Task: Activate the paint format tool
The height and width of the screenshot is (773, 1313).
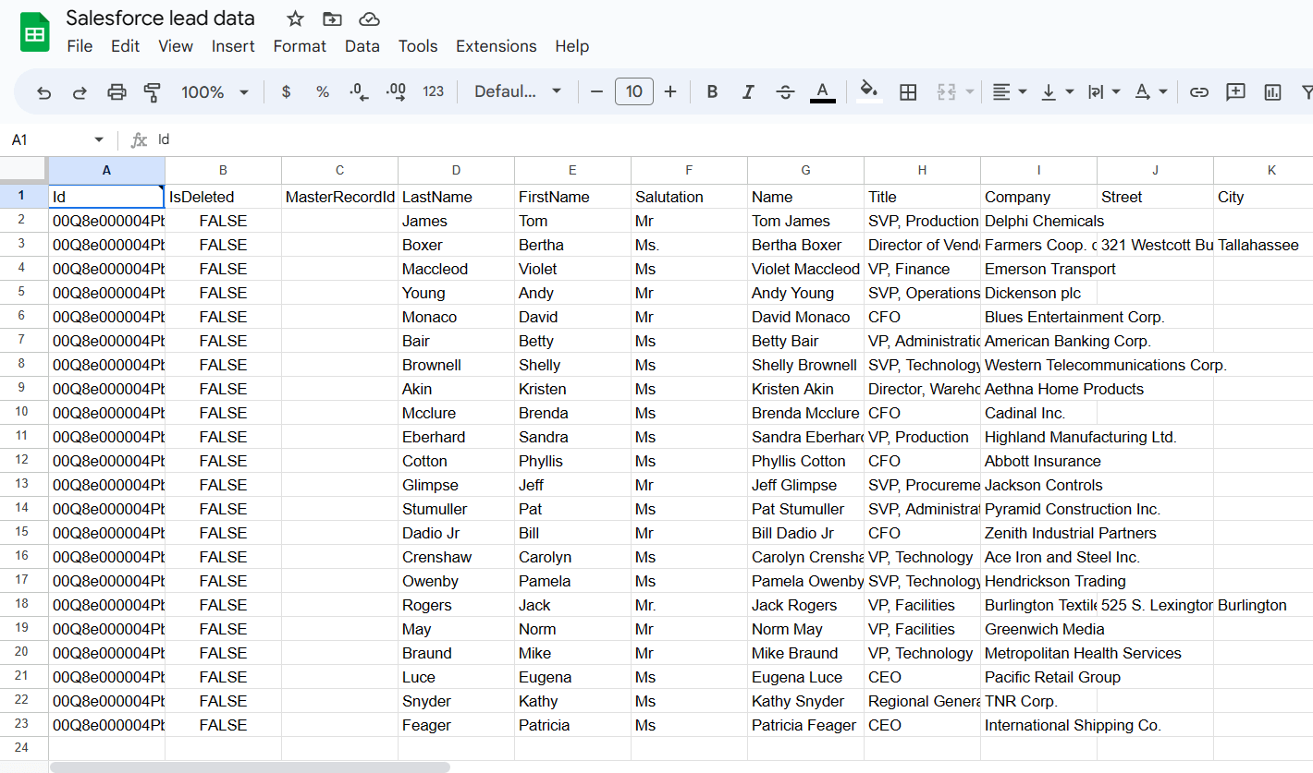Action: coord(153,91)
